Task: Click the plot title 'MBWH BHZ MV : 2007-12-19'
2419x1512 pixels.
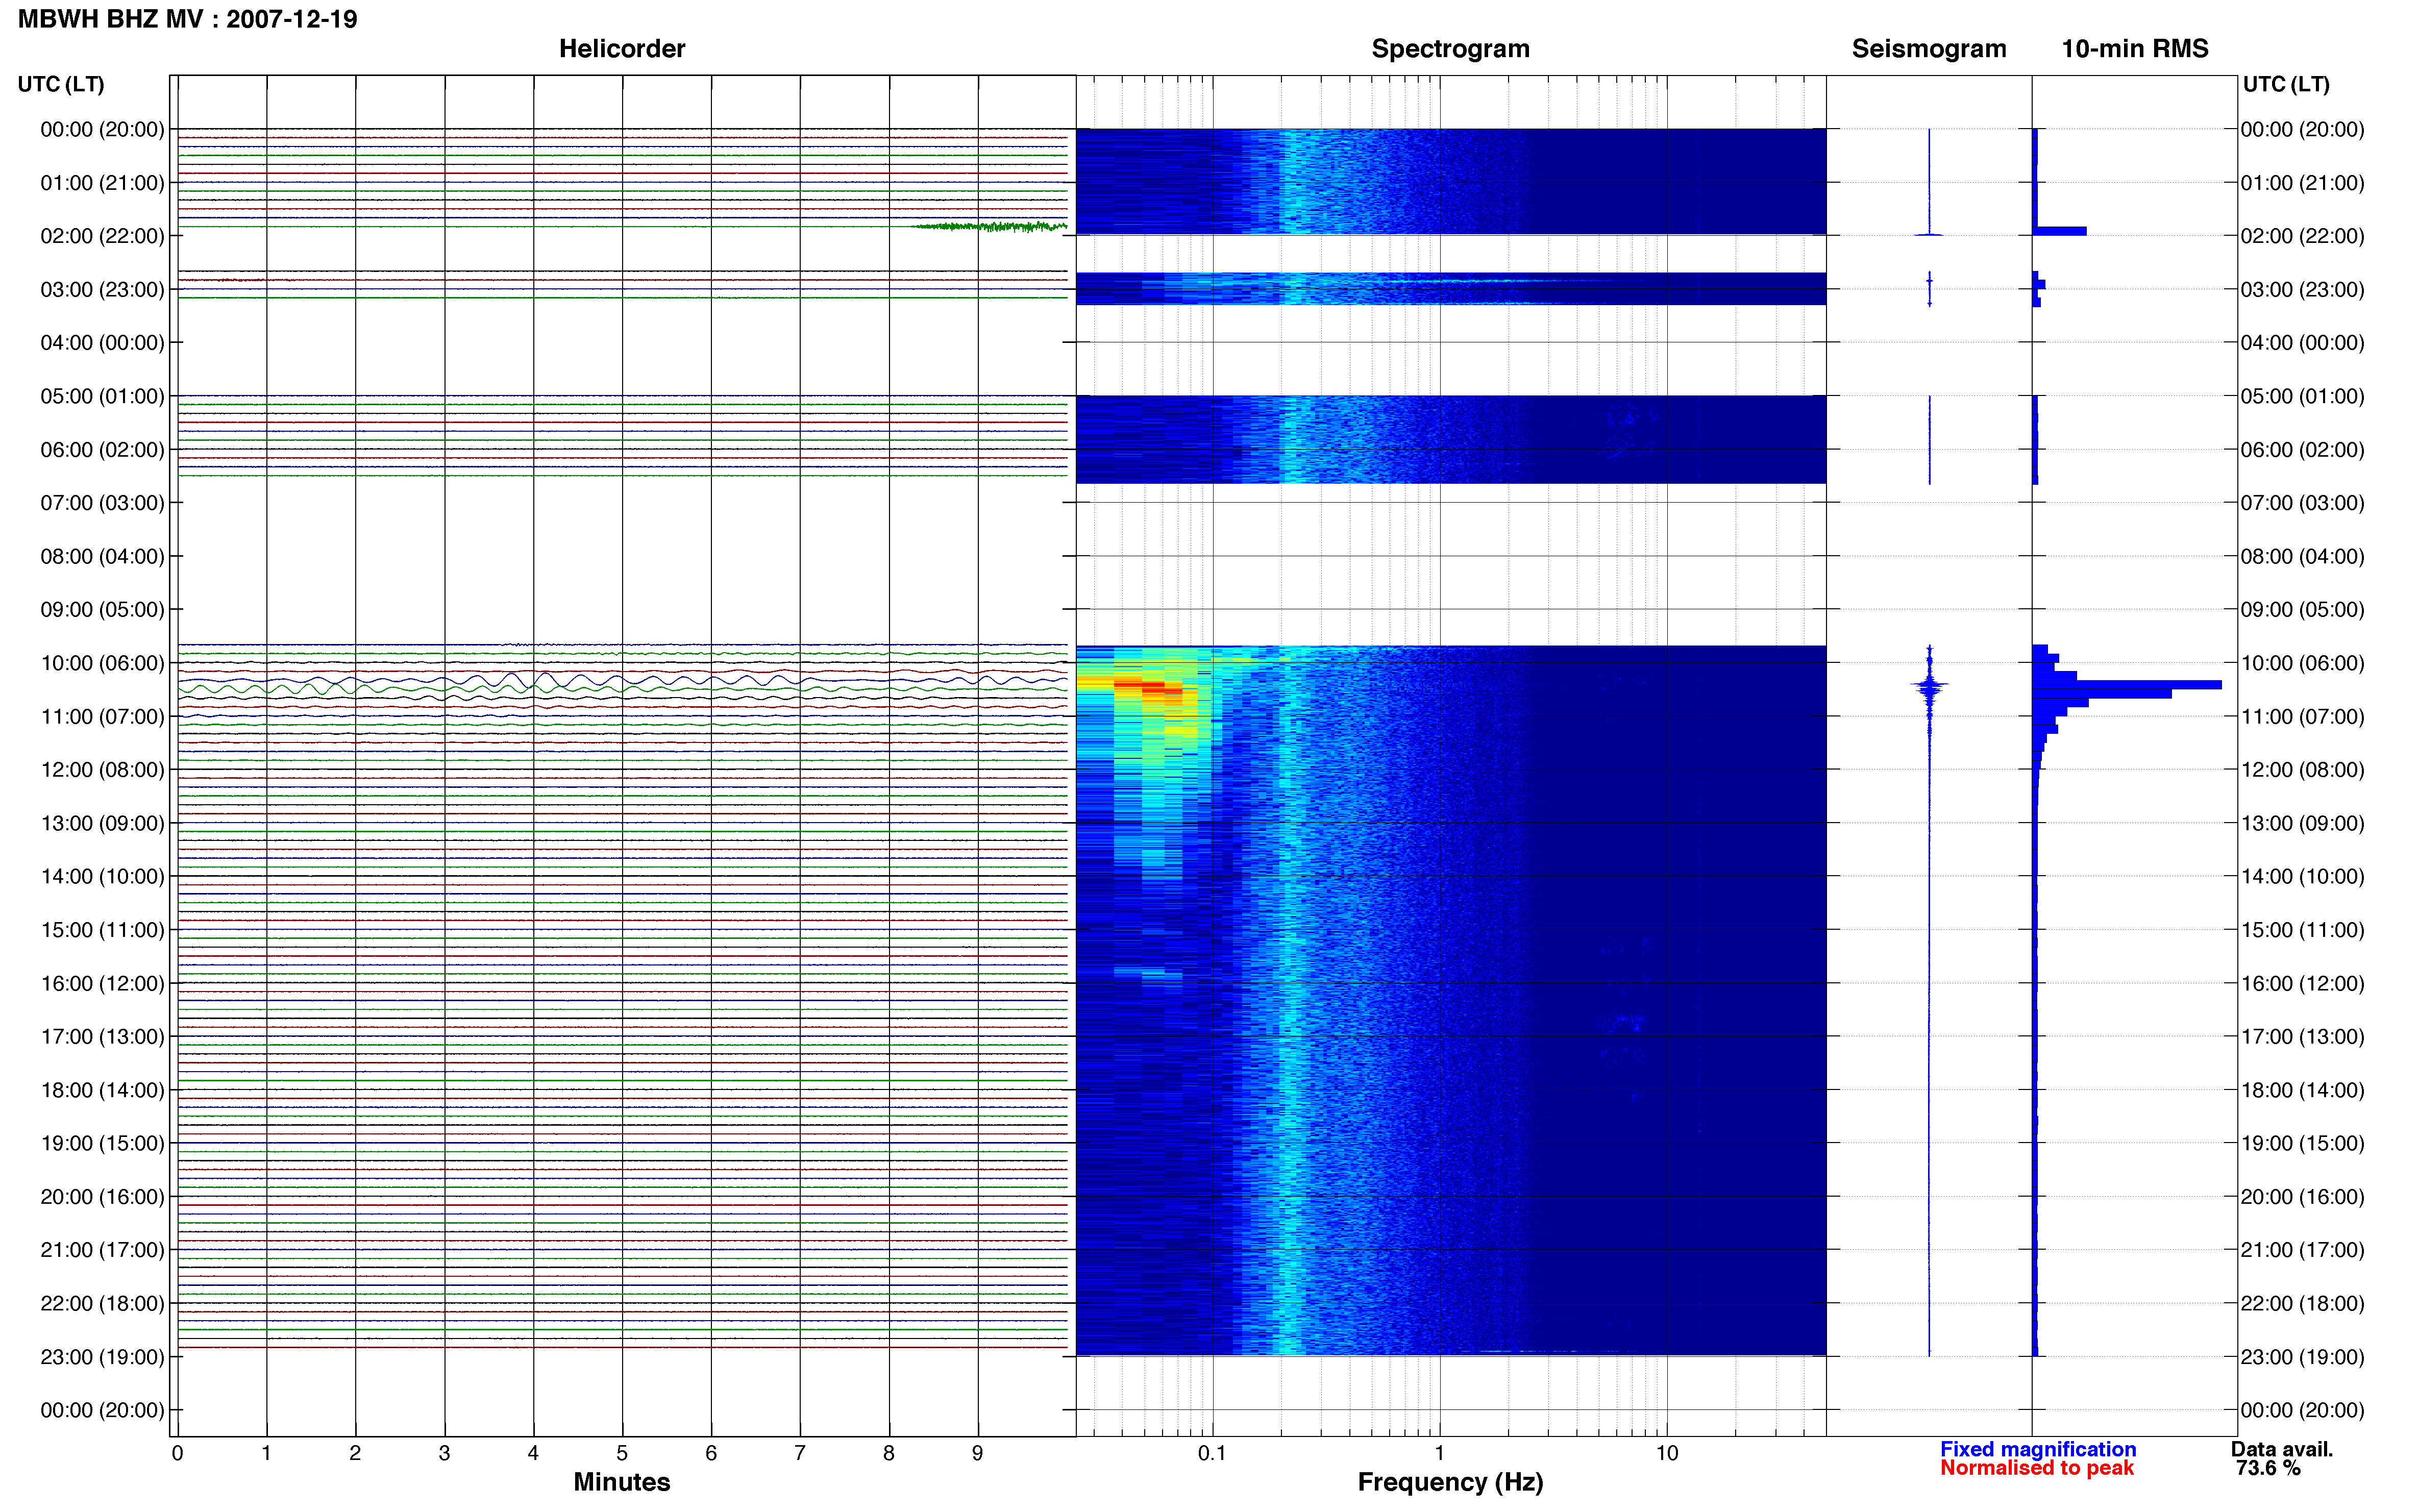Action: coord(187,19)
